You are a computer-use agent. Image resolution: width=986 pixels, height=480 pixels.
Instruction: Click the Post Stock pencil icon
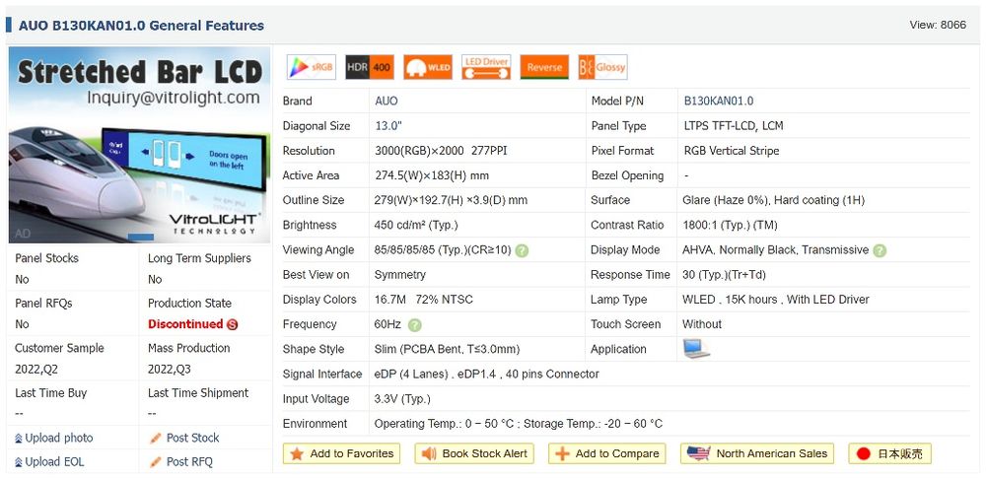156,439
